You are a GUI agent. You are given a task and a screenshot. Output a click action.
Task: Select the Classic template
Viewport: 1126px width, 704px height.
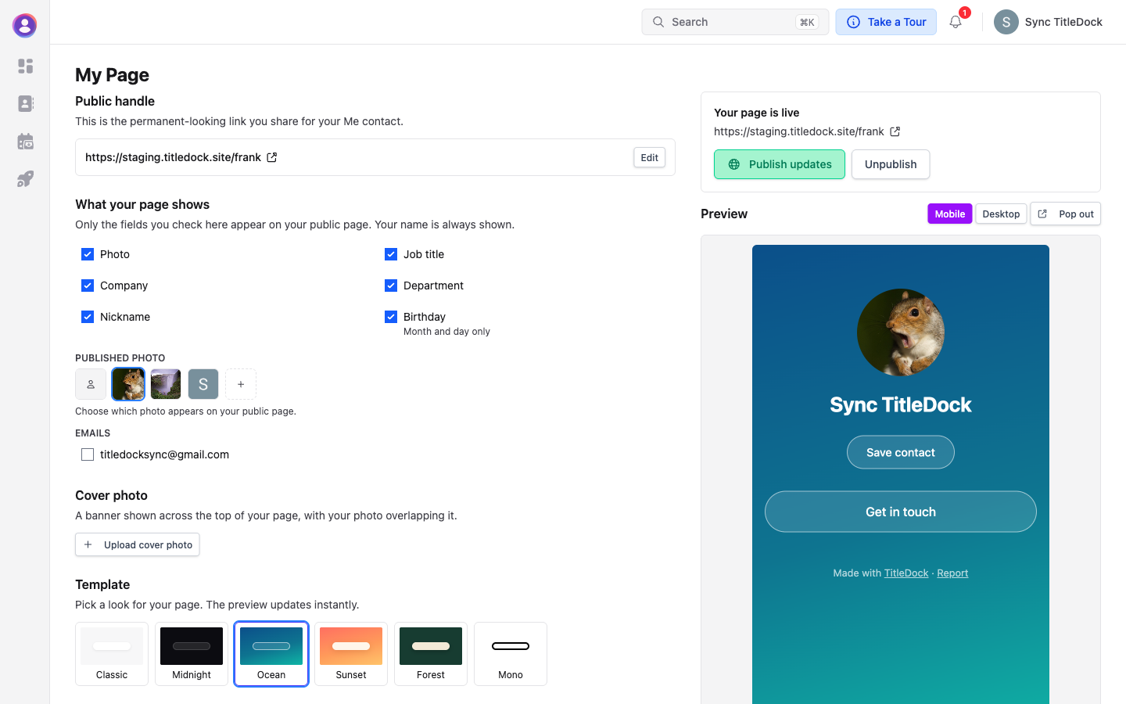pyautogui.click(x=112, y=654)
